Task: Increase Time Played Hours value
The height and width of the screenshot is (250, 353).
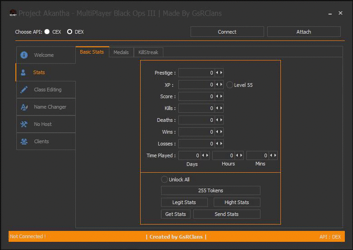Action: [x=241, y=155]
